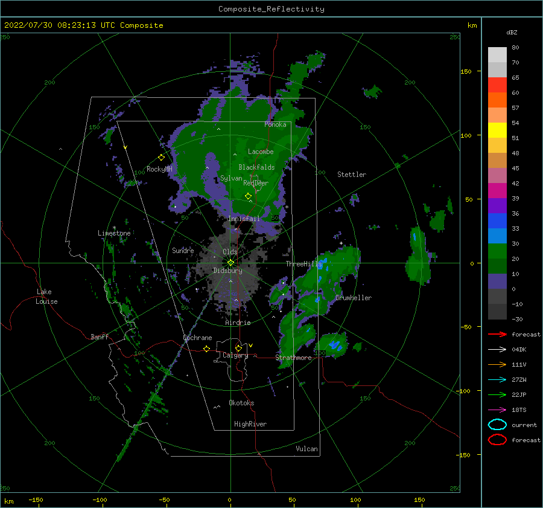Click the 'current' legend label text
This screenshot has width=543, height=508.
pyautogui.click(x=524, y=425)
